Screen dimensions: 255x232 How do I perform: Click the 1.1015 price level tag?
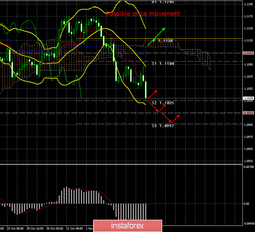(x=248, y=113)
